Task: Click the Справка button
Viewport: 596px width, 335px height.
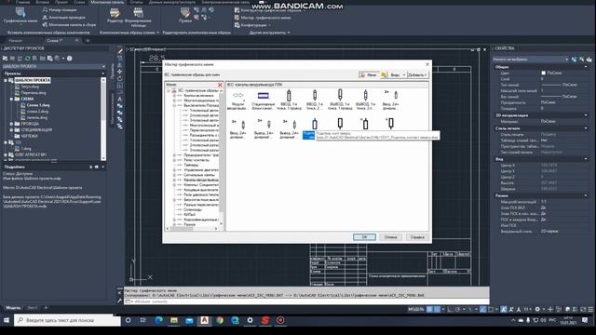Action: click(417, 237)
